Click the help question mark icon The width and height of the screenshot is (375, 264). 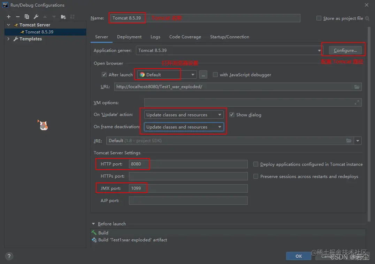[9, 256]
